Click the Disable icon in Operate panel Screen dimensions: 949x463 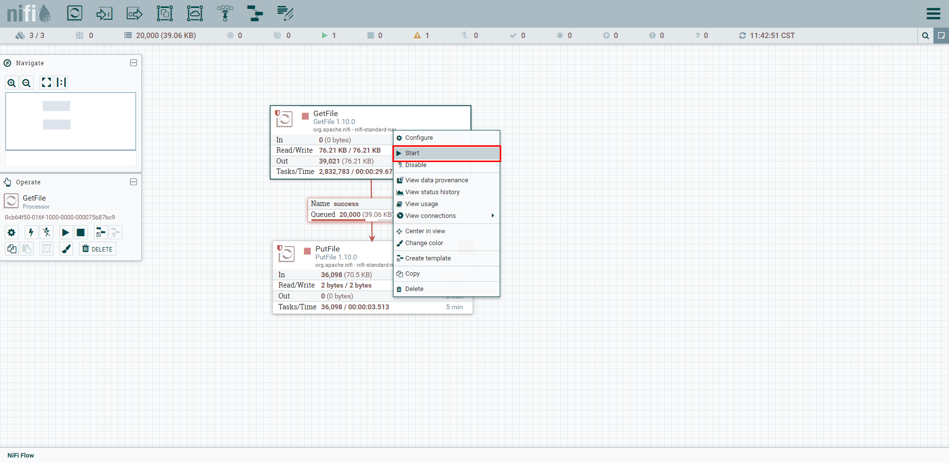pyautogui.click(x=46, y=232)
